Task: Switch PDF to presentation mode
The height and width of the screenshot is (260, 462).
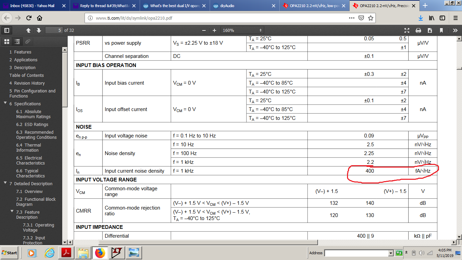Action: click(x=407, y=30)
